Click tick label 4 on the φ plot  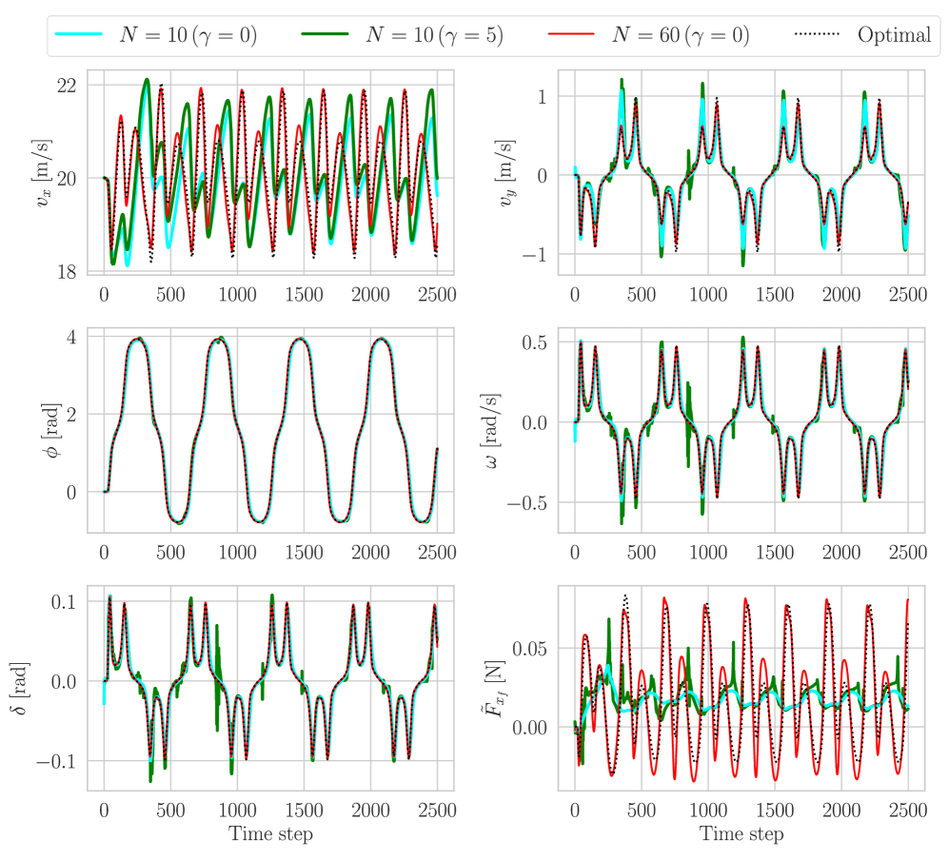(72, 337)
